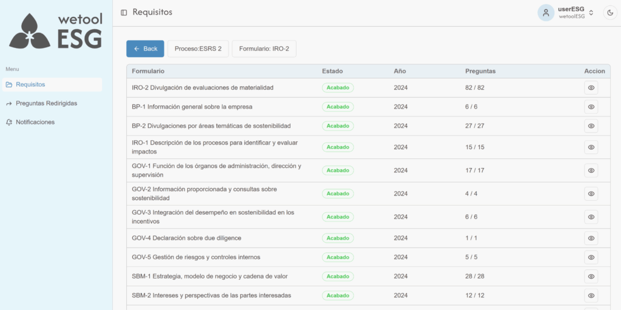621x310 pixels.
Task: View BP-1 Información general form eye icon
Action: (591, 107)
